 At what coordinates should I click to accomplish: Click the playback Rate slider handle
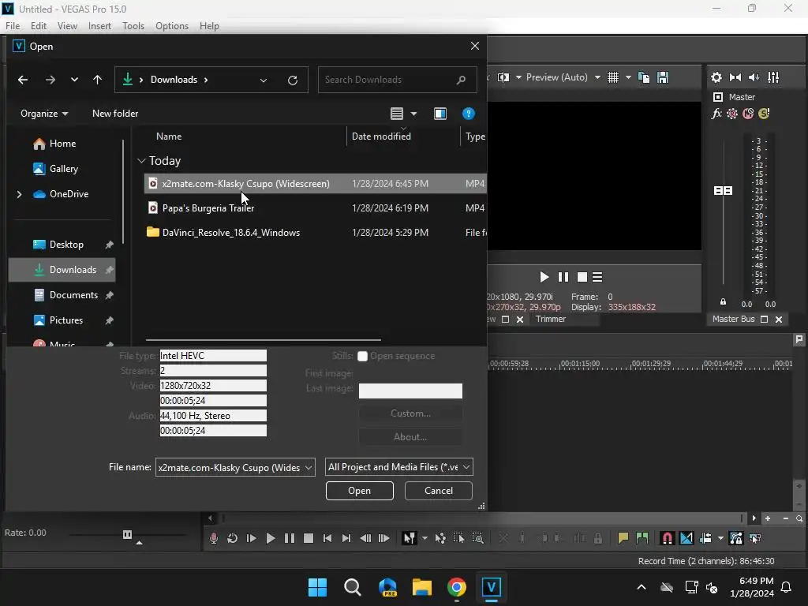pos(127,534)
